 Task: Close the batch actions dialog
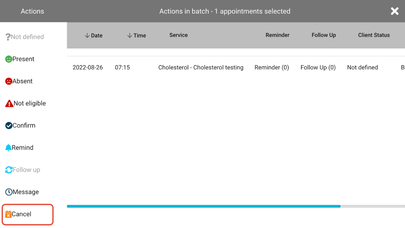[x=395, y=11]
